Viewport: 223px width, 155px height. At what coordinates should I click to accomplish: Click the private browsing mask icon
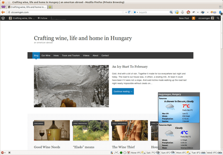pyautogui.click(x=3, y=7)
